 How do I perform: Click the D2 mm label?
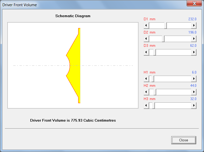click(x=149, y=32)
